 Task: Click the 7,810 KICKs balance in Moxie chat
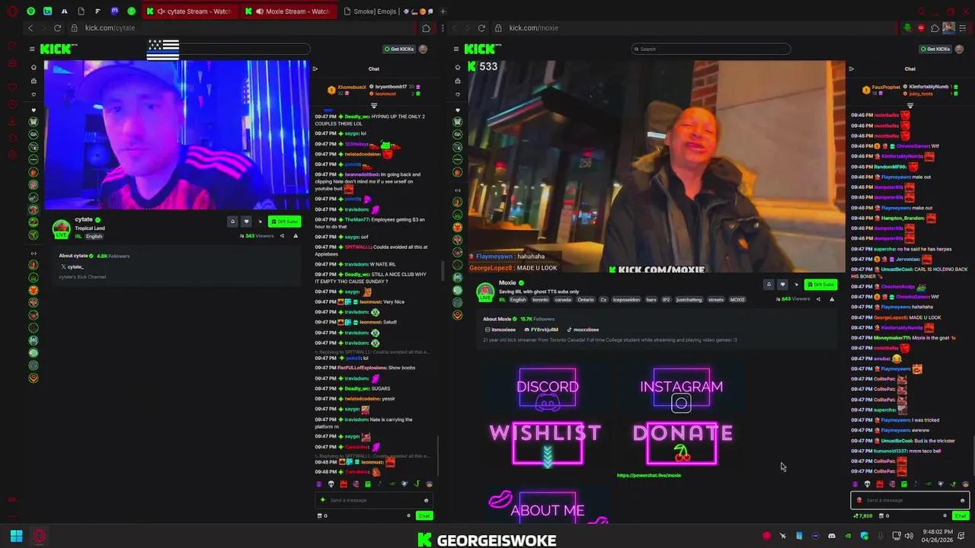point(863,516)
